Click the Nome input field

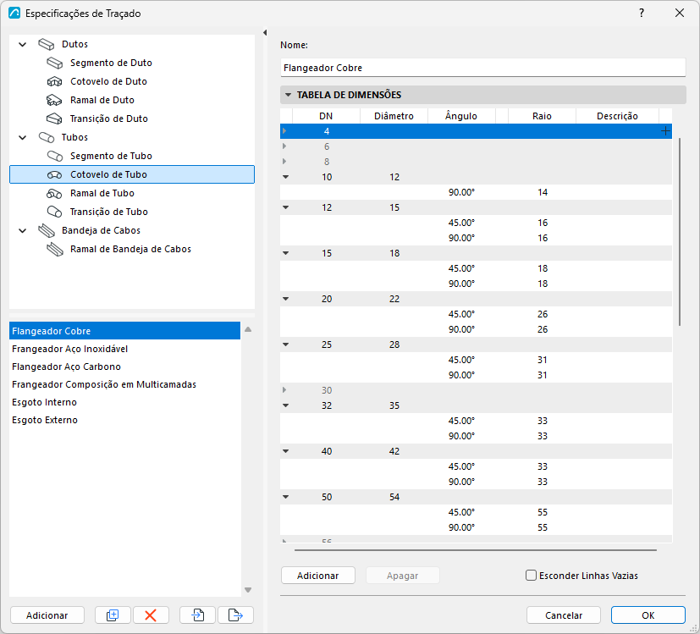tap(483, 68)
